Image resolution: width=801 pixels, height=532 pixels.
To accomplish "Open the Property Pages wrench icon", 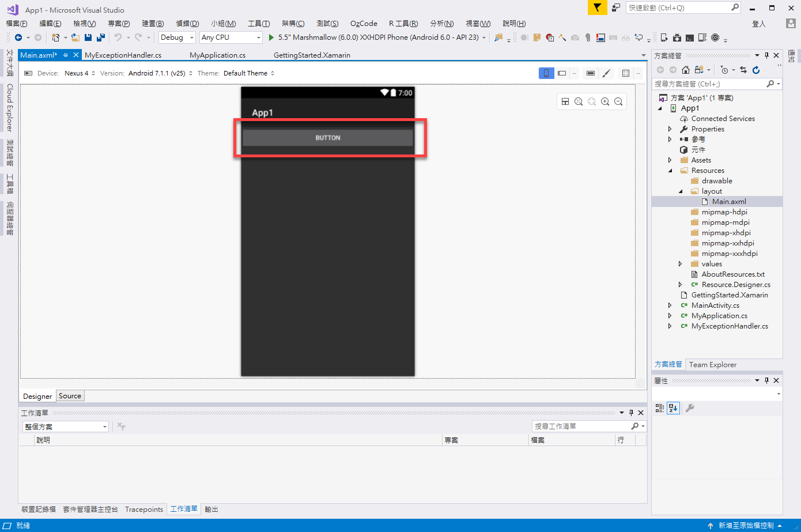I will [690, 408].
